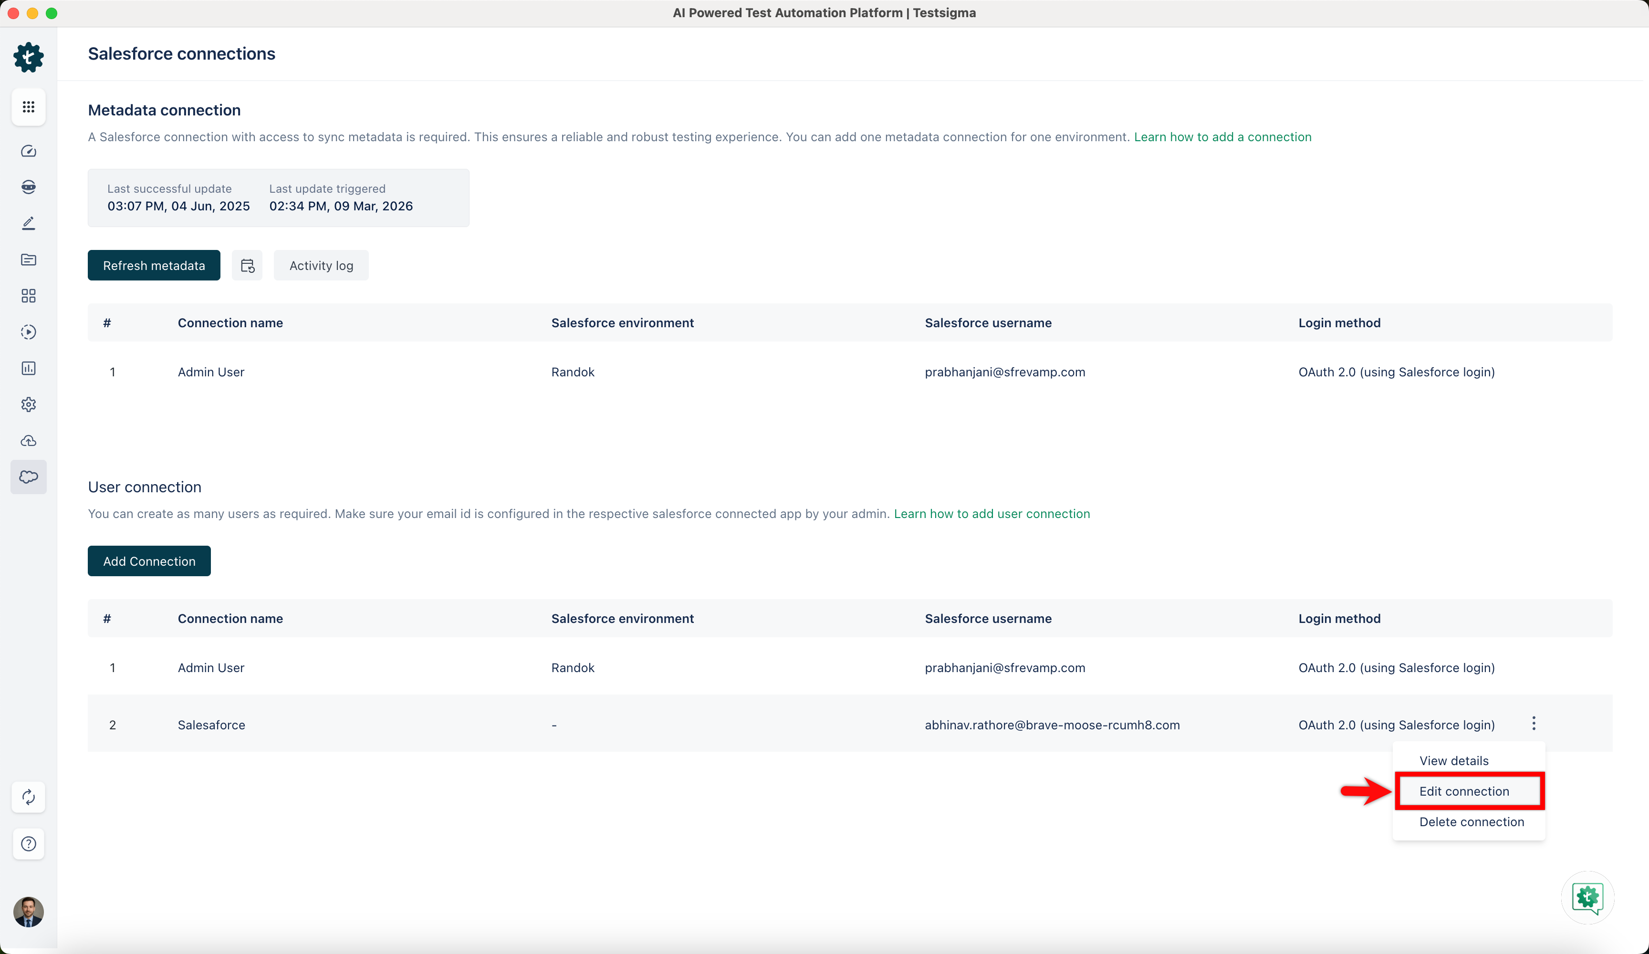
Task: Open the user profile avatar
Action: (x=28, y=912)
